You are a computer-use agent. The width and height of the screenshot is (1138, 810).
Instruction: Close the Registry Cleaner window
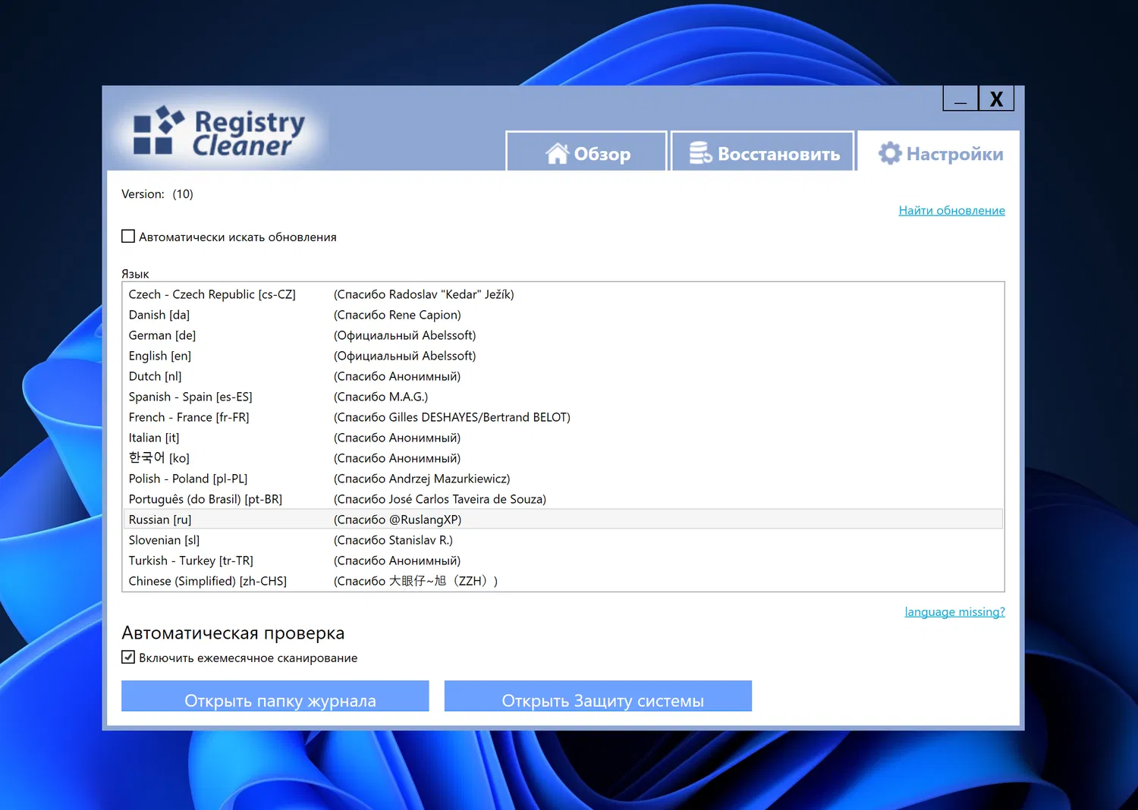[996, 99]
